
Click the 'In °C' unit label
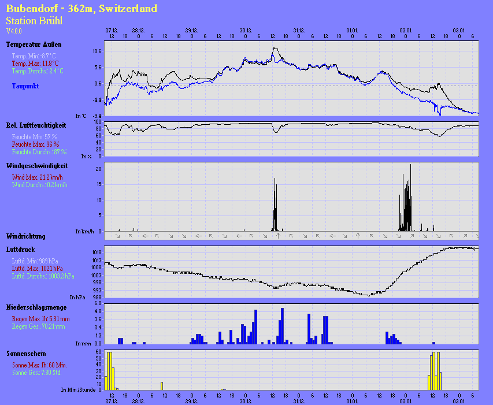tap(81, 116)
